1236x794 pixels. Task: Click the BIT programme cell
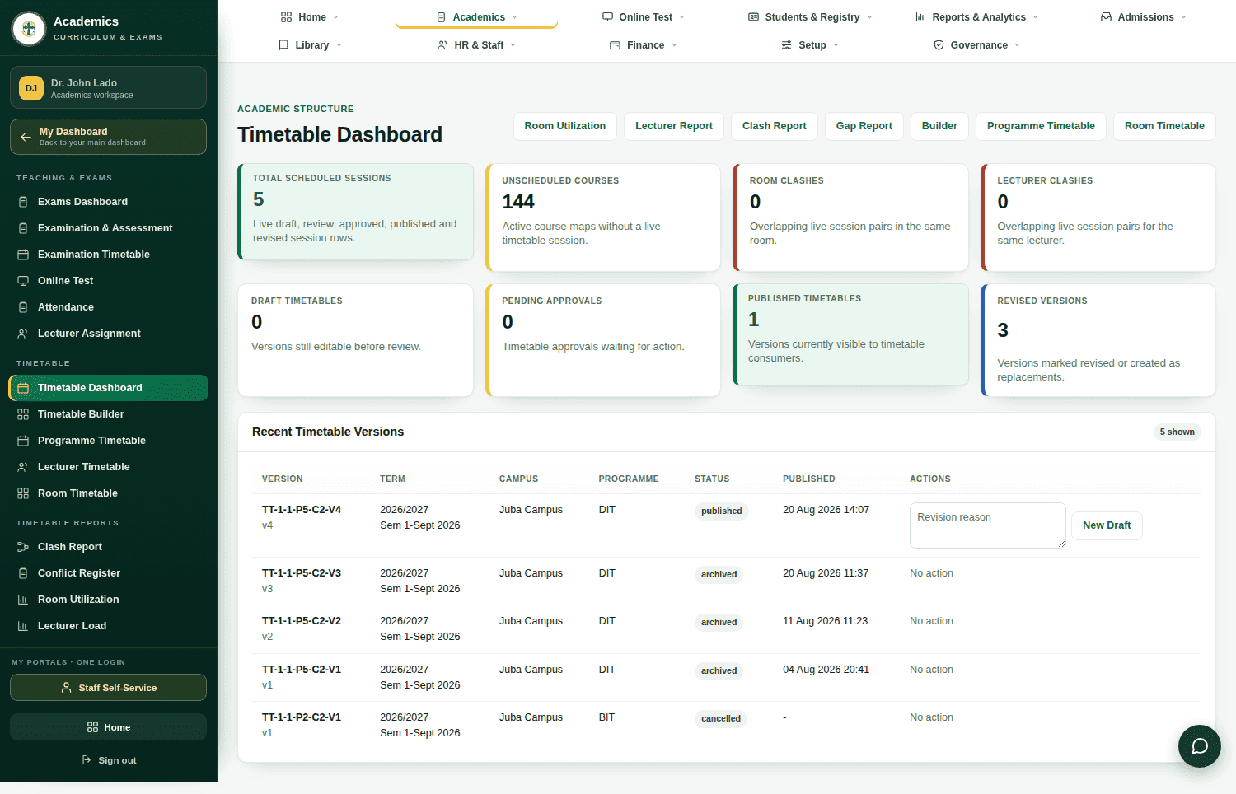click(x=606, y=717)
